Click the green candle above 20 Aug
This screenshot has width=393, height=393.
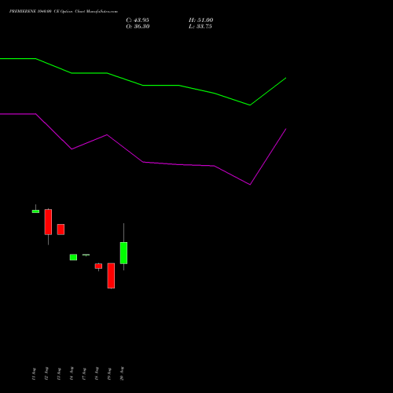point(123,253)
